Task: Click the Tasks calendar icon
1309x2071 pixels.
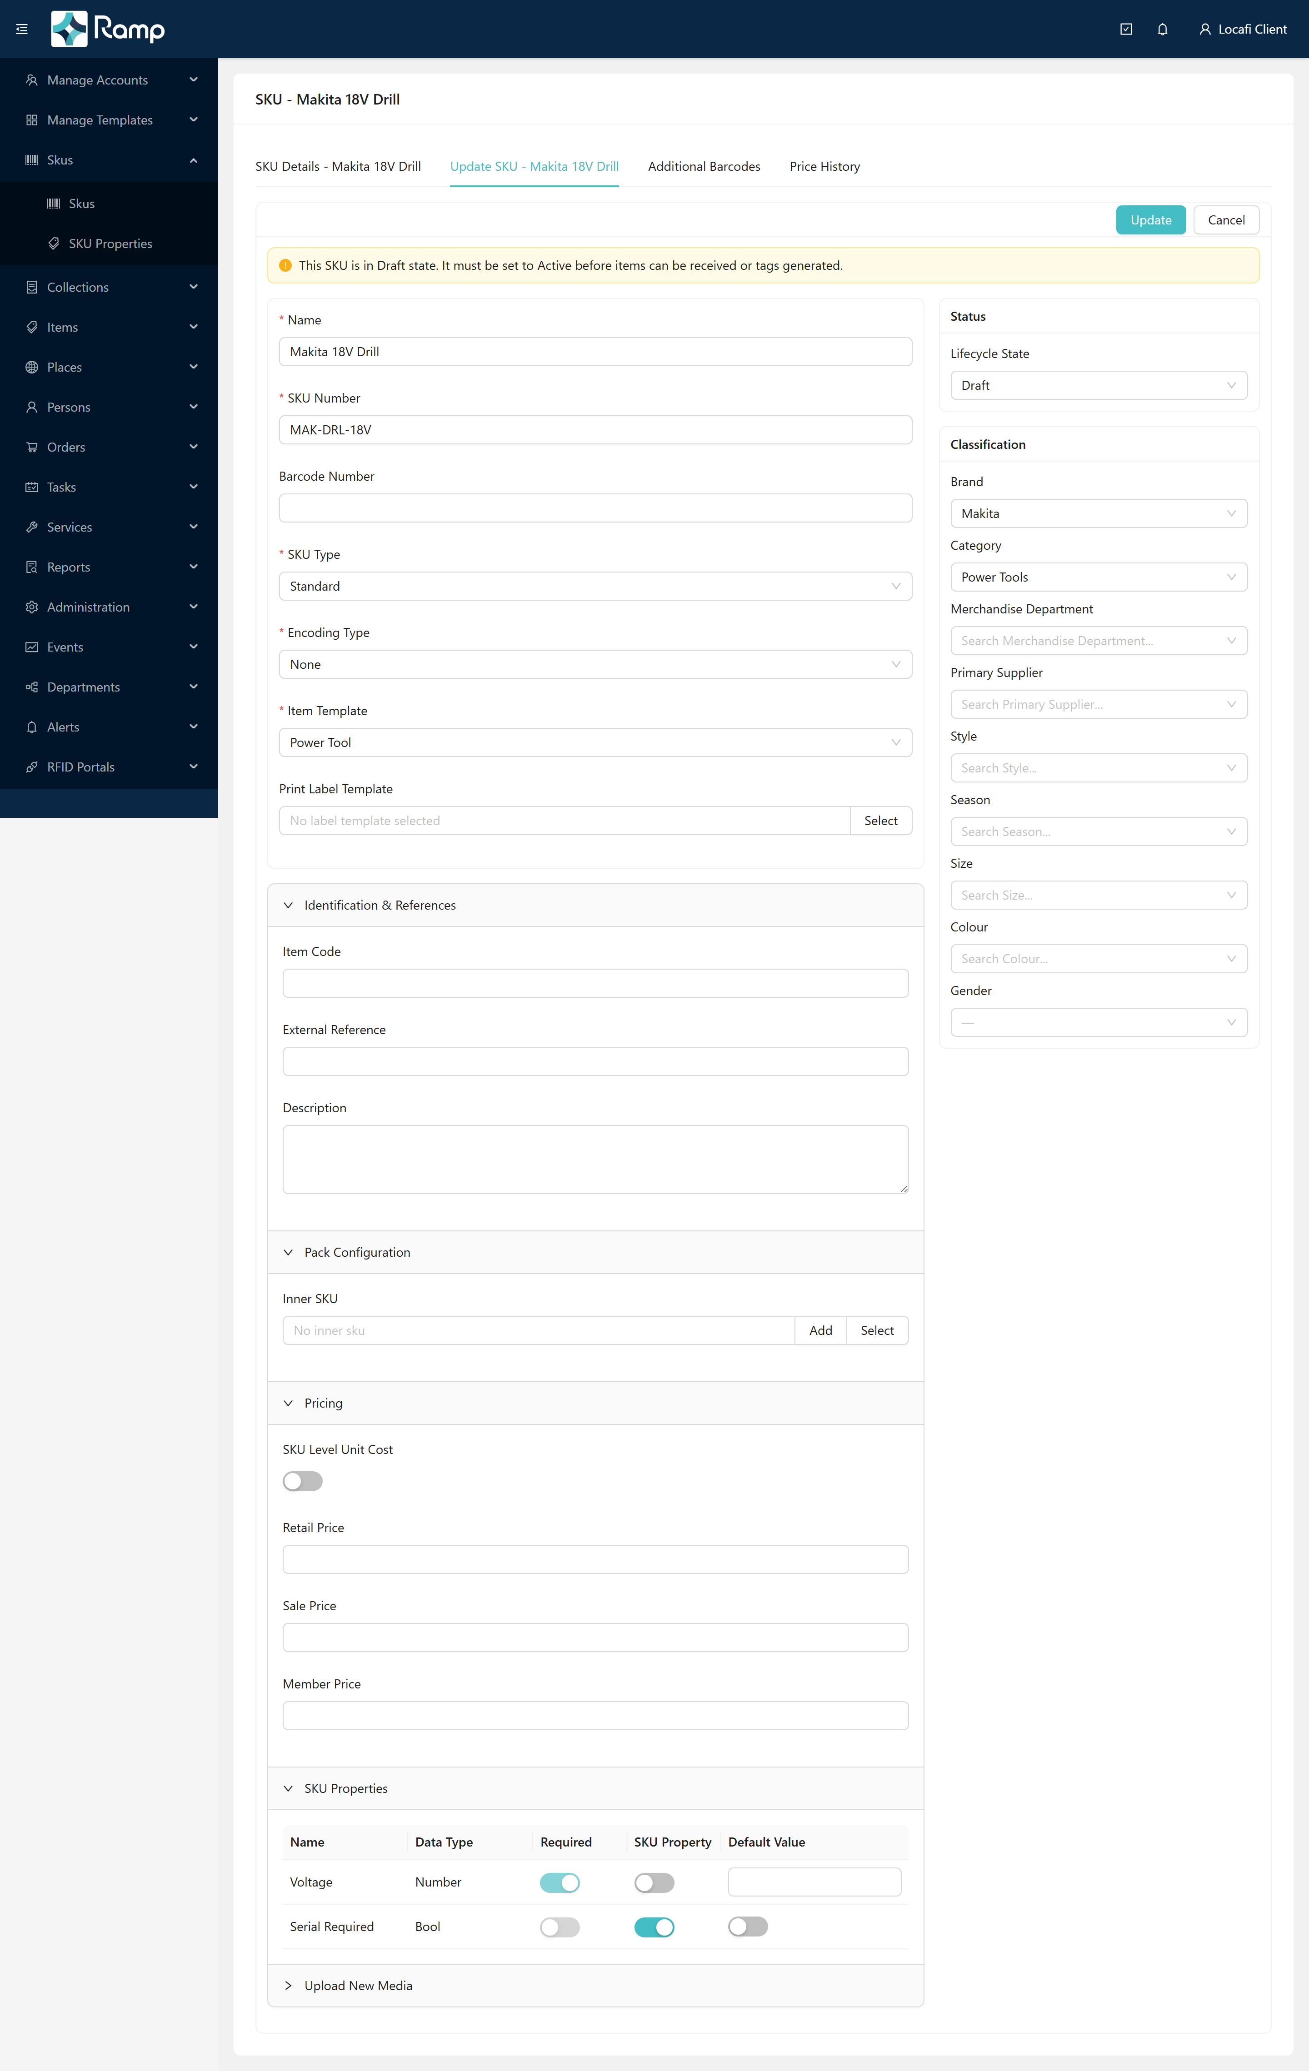Action: click(x=32, y=488)
